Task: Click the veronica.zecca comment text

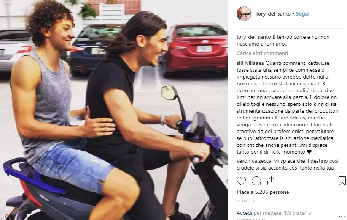Action: 285,164
